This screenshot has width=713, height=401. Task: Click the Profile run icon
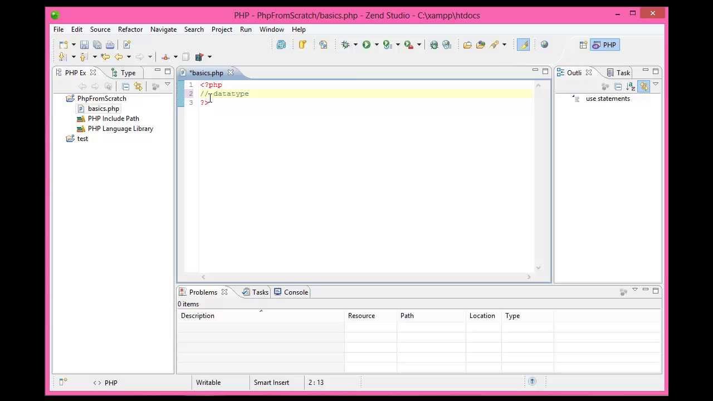[388, 45]
